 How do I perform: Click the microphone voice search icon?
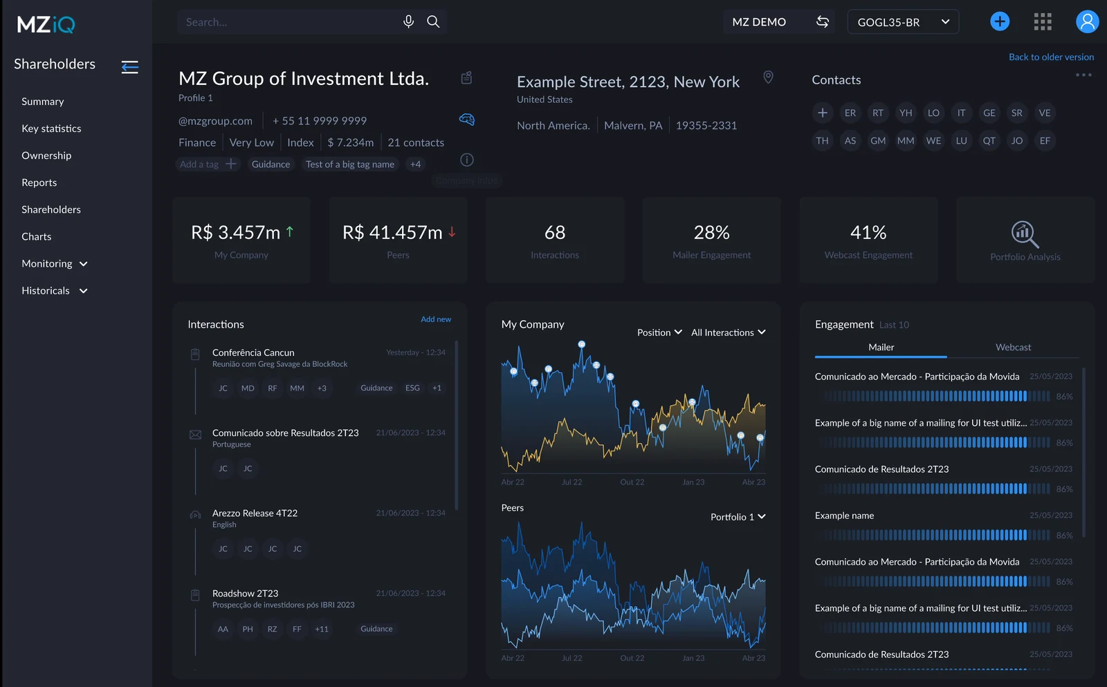408,21
